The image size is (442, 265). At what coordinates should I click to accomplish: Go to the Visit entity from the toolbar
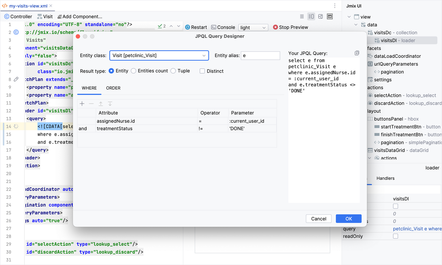click(x=45, y=17)
